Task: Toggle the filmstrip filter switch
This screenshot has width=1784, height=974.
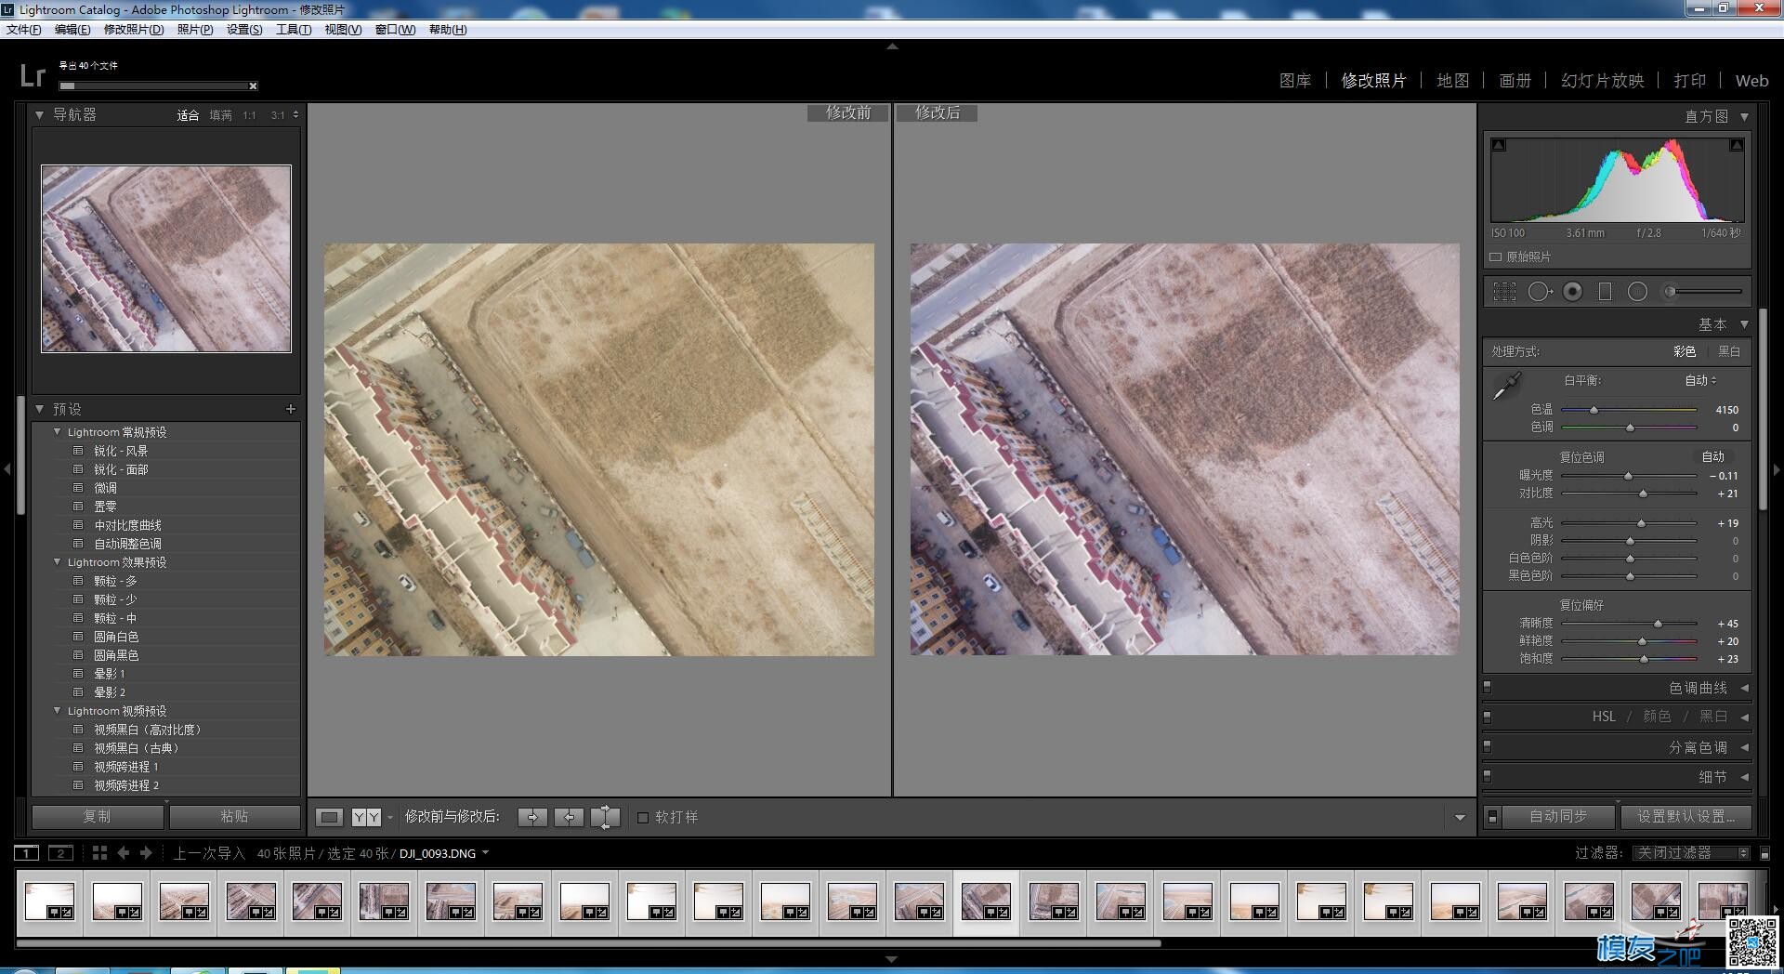Action: 1765,853
